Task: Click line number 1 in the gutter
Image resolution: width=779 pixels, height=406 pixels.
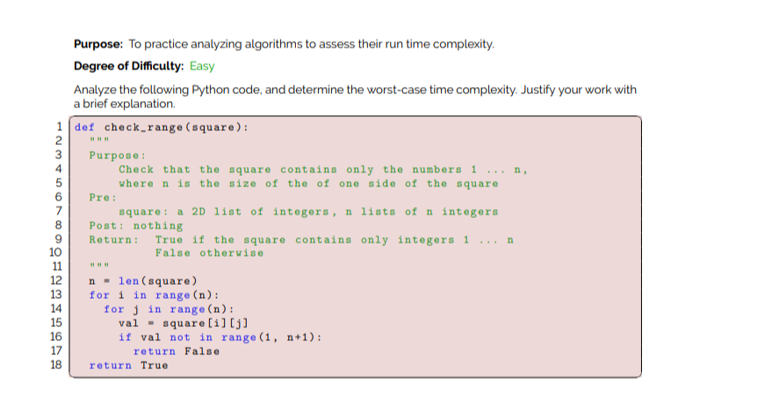Action: point(59,127)
